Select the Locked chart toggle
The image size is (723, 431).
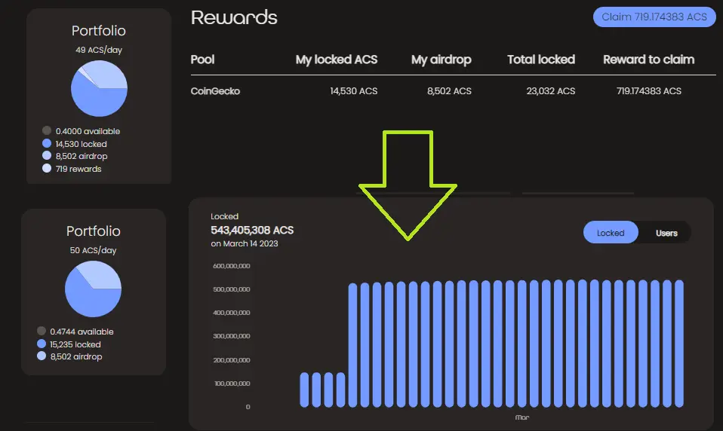pos(611,233)
